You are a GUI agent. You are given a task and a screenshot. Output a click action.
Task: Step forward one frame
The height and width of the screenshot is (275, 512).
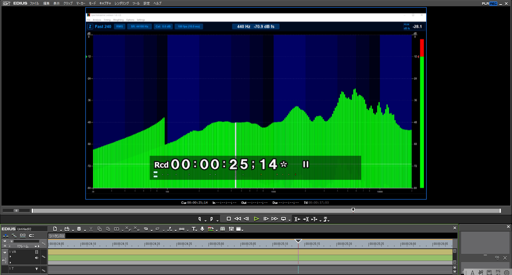click(266, 219)
